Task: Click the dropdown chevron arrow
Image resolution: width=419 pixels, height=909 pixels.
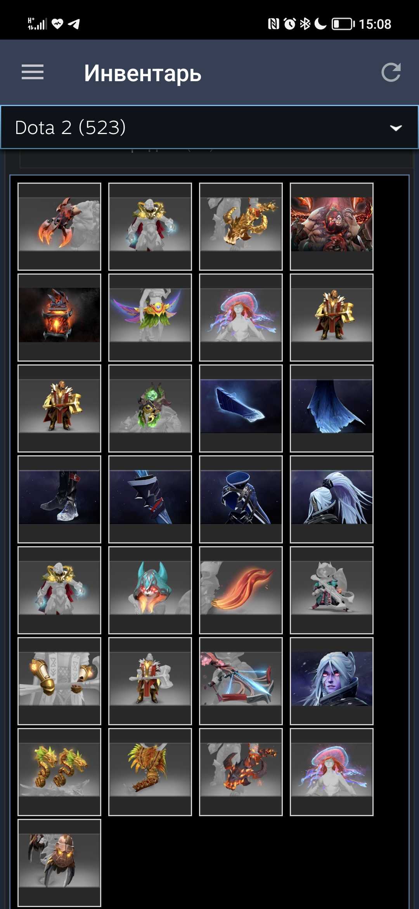Action: pyautogui.click(x=396, y=128)
